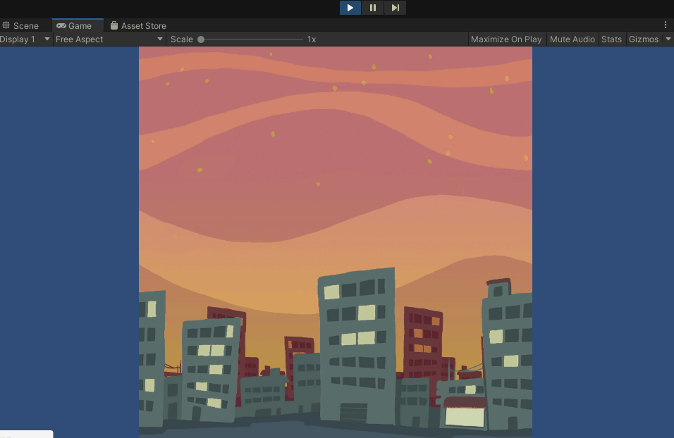The image size is (674, 438).
Task: Advance one frame with the Step button
Action: [395, 8]
